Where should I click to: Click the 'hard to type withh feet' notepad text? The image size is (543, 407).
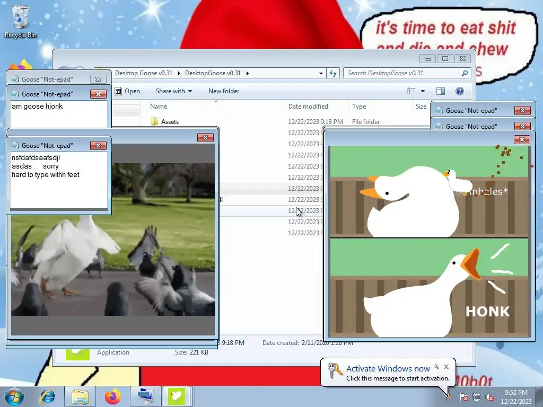click(46, 174)
